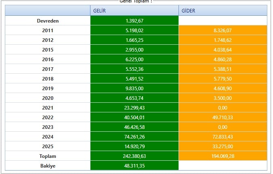Click Toplam expense total 194.069,28
This screenshot has width=273, height=174.
tap(223, 156)
